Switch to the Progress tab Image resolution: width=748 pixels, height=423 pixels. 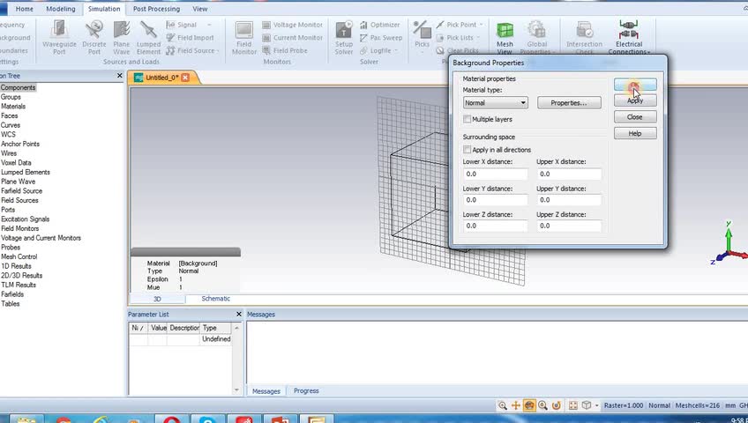306,390
